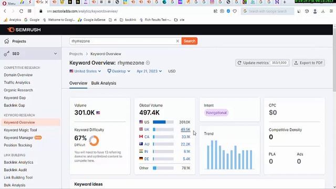Open the site bookmarks folder
The image size is (336, 189).
180,20
